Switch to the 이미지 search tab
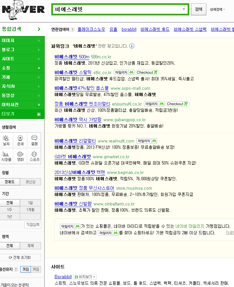 pyautogui.click(x=22, y=41)
